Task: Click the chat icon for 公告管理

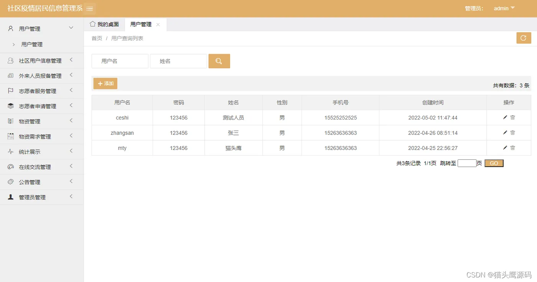Action: pyautogui.click(x=11, y=182)
